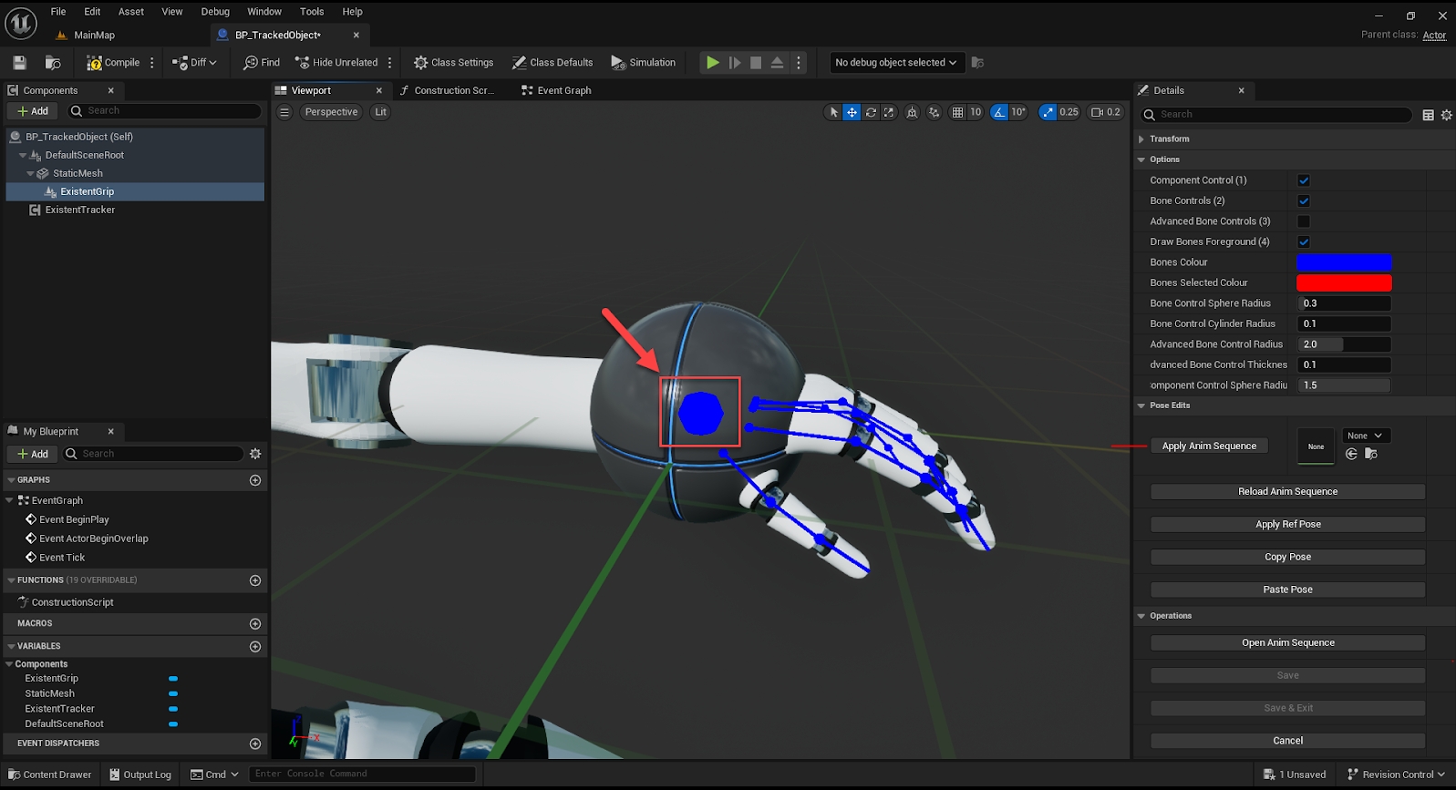
Task: Open the debug object selection dropdown
Action: pos(895,63)
